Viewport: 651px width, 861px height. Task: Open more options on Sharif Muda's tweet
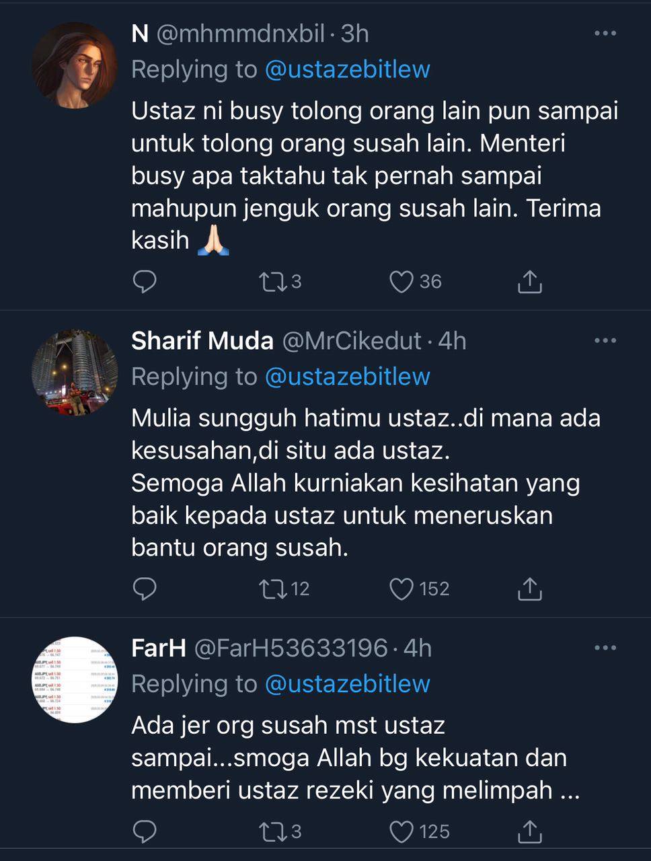point(605,341)
